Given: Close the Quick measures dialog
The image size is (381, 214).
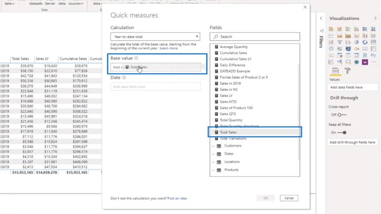Looking at the screenshot, I should tap(305, 7).
